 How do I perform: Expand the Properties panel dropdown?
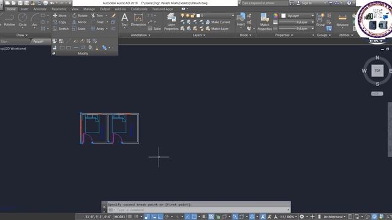click(x=284, y=35)
